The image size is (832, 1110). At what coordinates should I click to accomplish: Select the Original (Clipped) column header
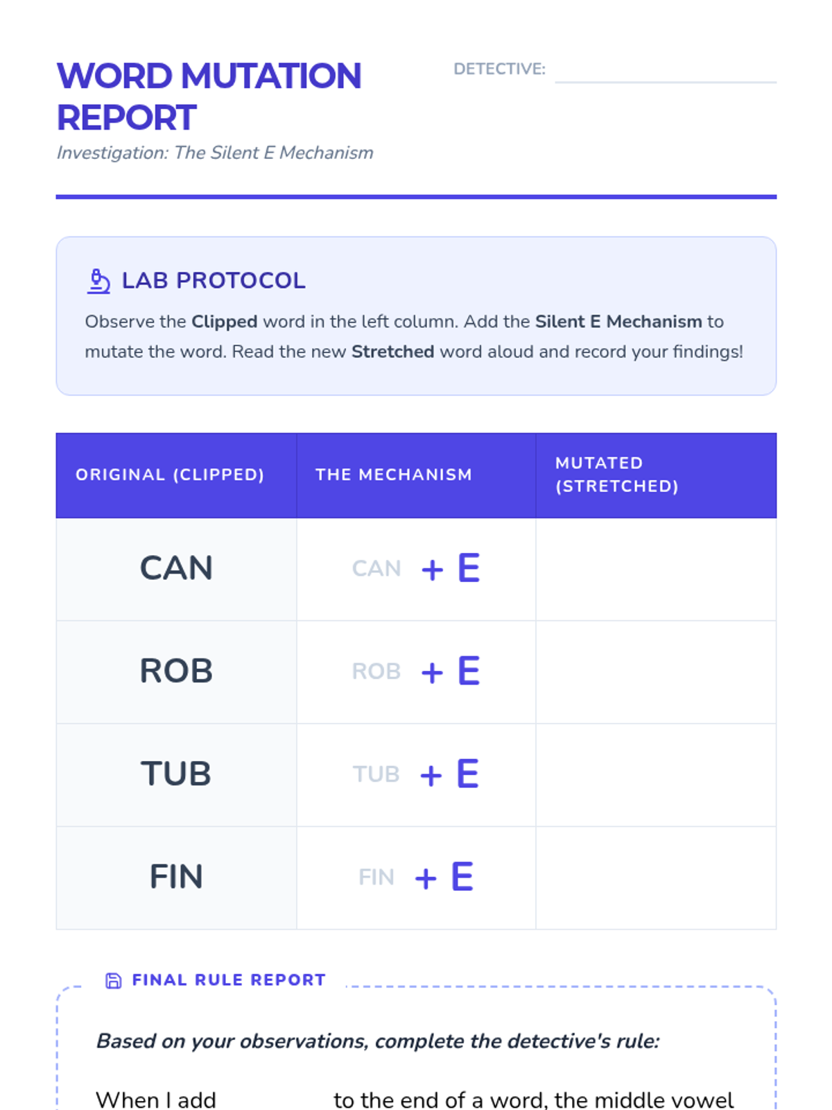tap(176, 475)
